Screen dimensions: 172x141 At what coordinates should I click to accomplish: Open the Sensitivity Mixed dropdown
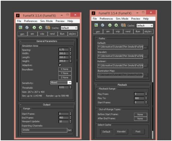[x=61, y=83]
